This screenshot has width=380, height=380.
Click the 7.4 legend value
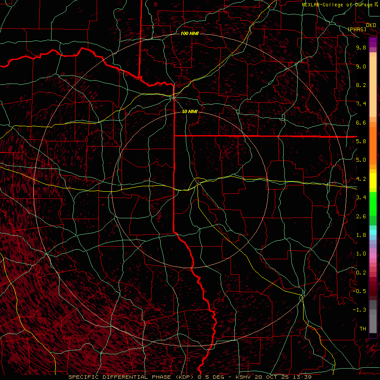click(x=361, y=104)
